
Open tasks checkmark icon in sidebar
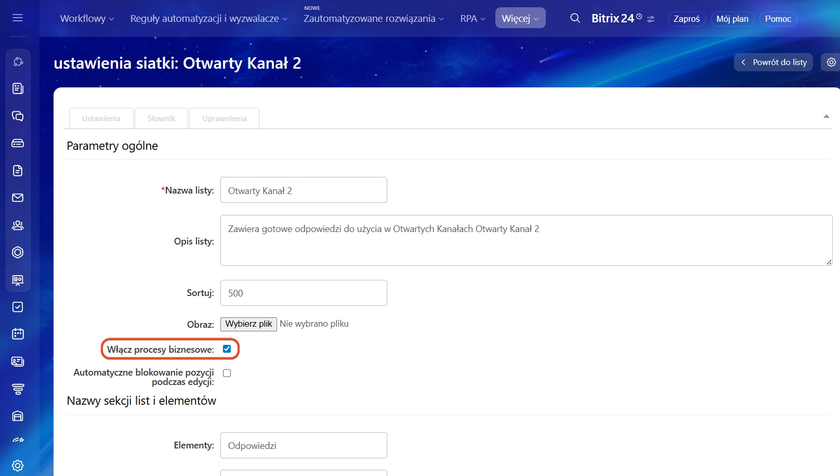(18, 307)
